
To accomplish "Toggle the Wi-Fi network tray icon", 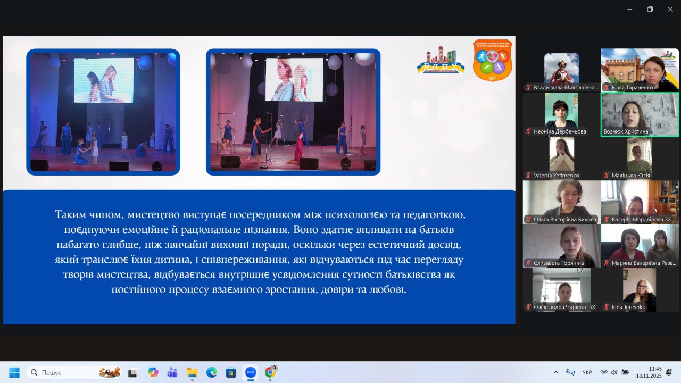I will pos(604,372).
